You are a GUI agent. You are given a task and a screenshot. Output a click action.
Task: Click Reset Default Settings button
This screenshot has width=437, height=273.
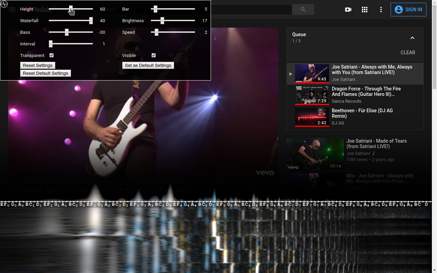tap(45, 73)
